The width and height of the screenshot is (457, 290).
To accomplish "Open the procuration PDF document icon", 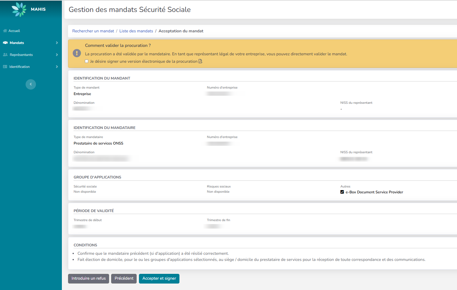I will click(x=200, y=61).
